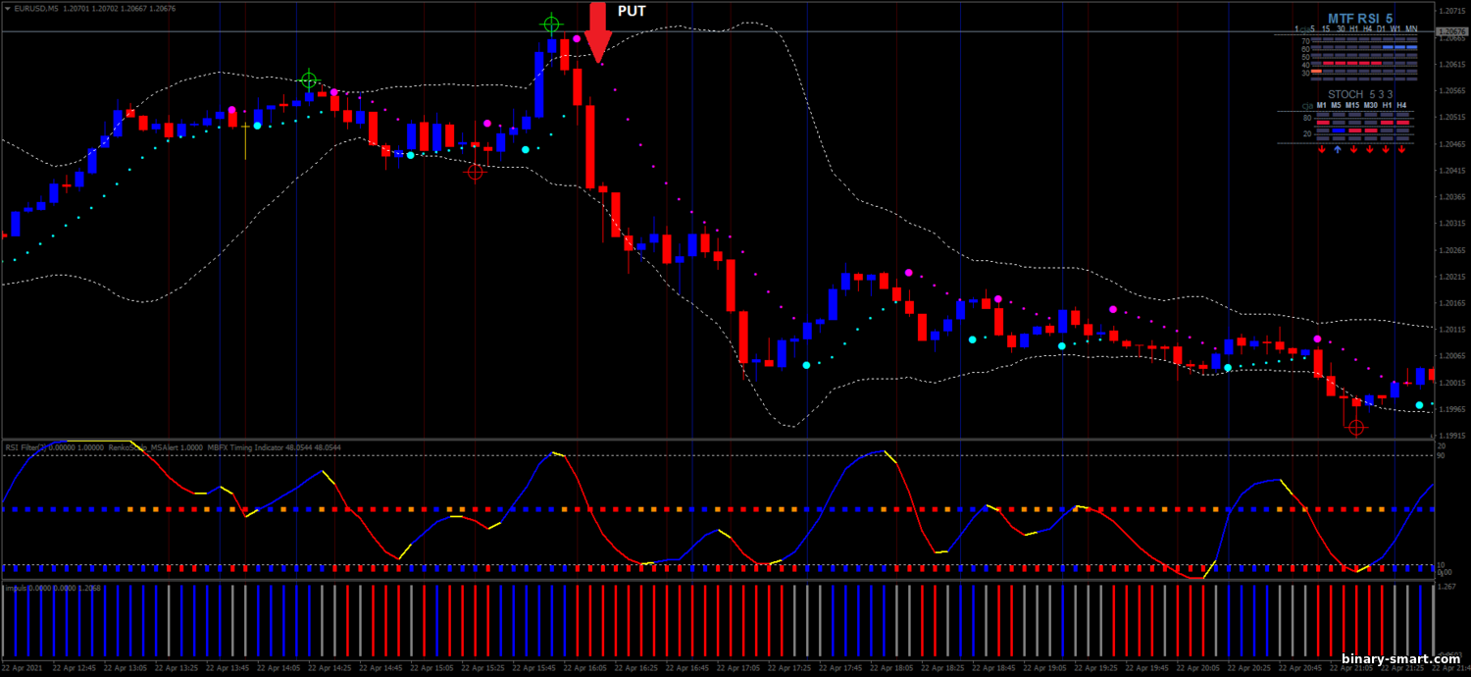
Task: Click the Impuls indicator label
Action: point(17,588)
